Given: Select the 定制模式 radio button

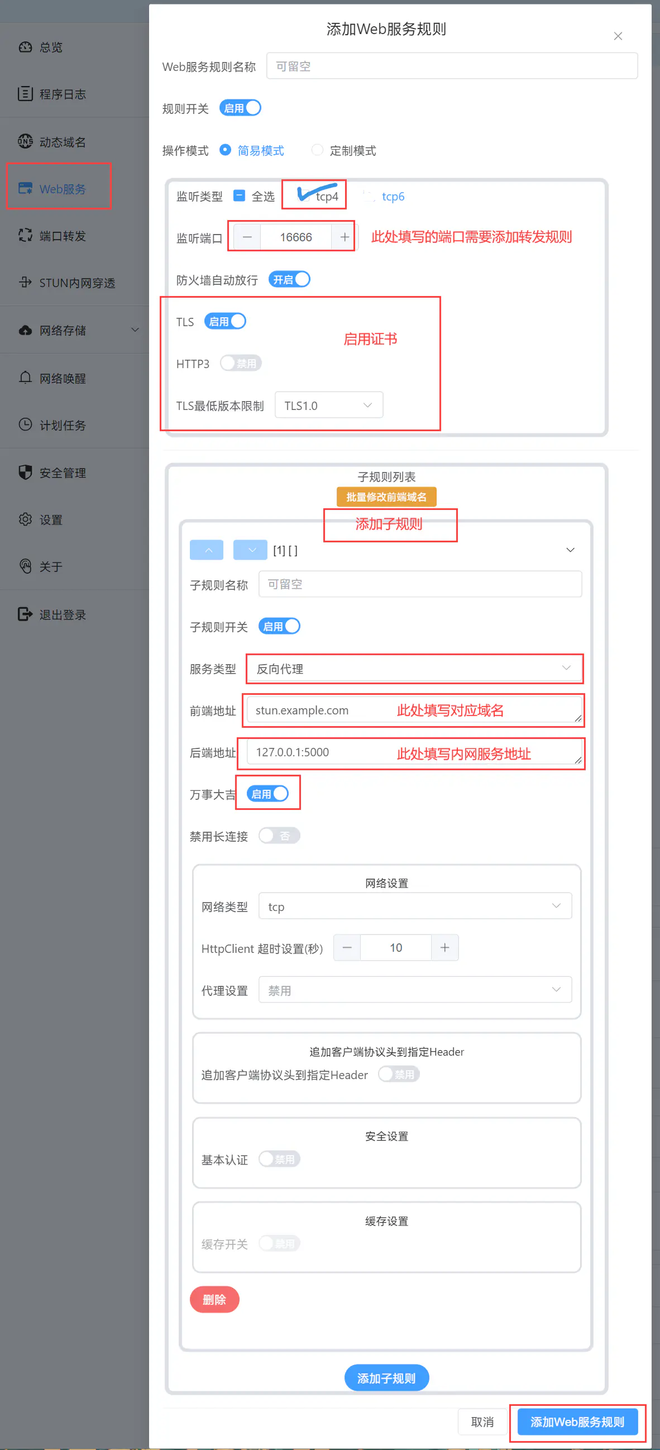Looking at the screenshot, I should pyautogui.click(x=317, y=150).
